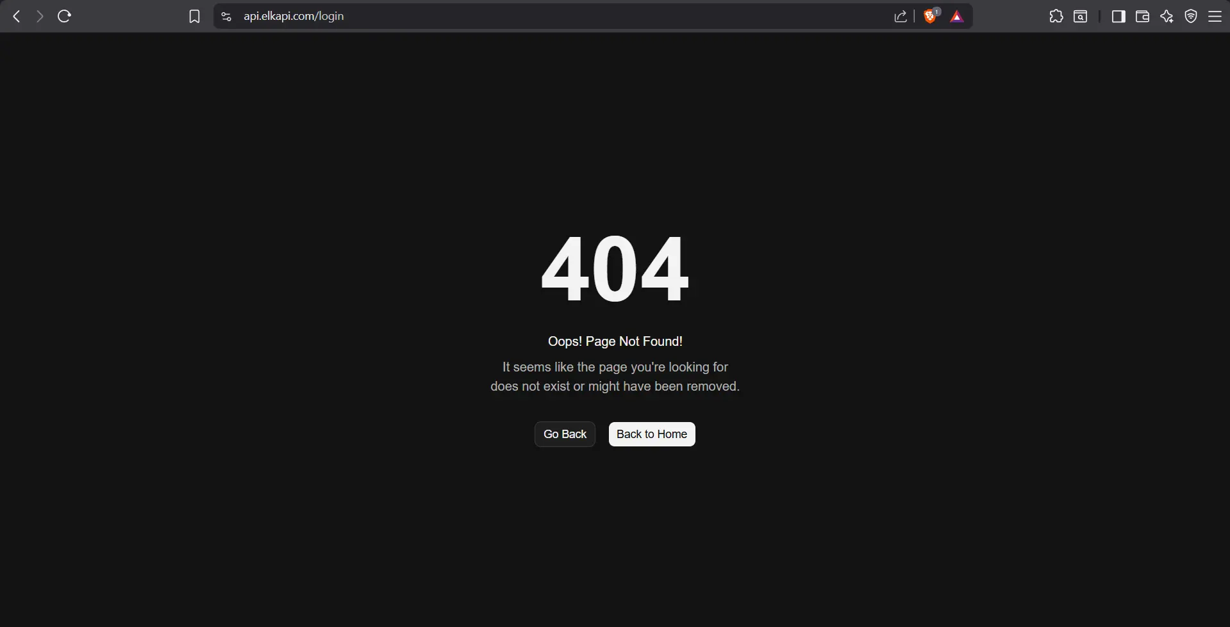Open the Brave Wallet icon
This screenshot has width=1230, height=627.
[1142, 17]
